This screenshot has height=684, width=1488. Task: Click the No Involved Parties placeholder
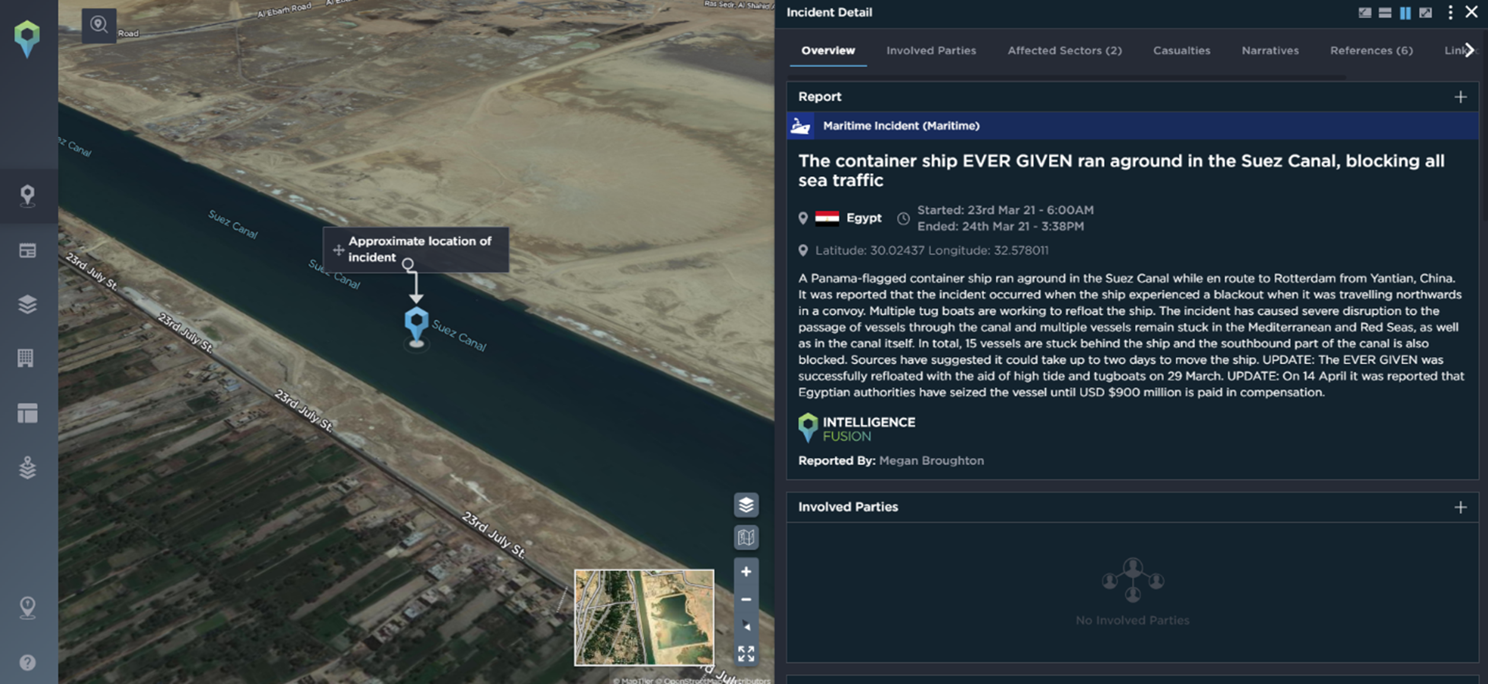click(x=1133, y=592)
